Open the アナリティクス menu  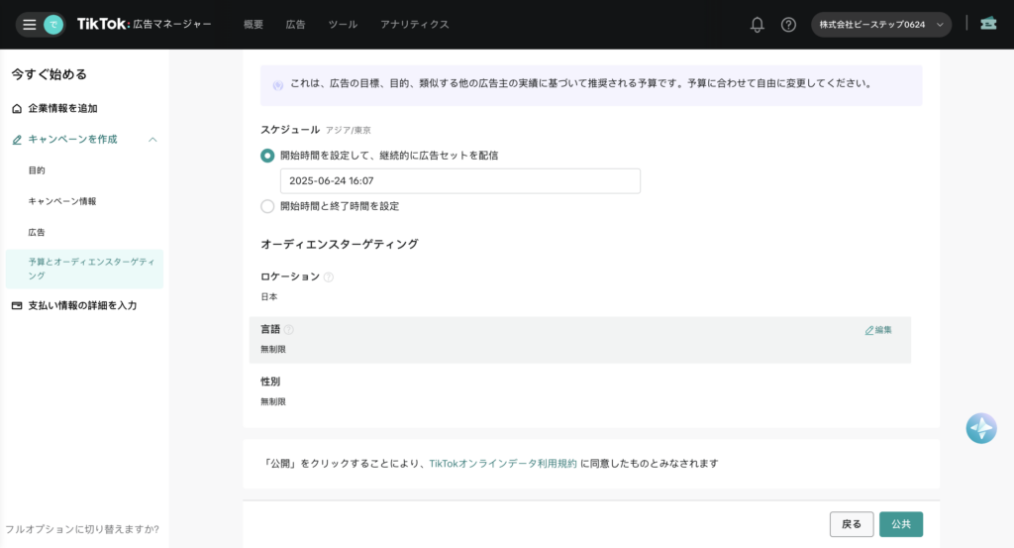pyautogui.click(x=415, y=25)
